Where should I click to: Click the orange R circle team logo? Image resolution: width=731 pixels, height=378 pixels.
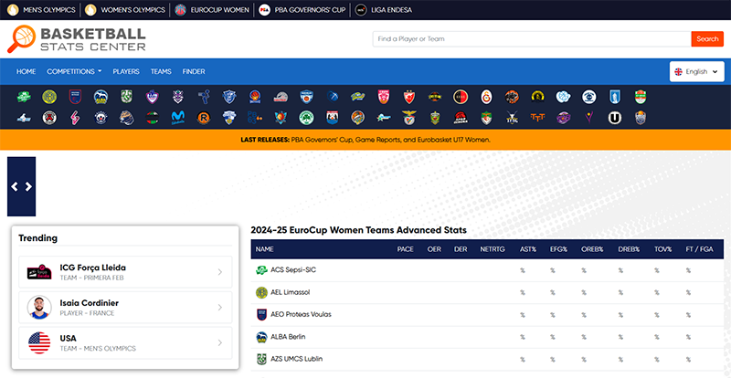tap(204, 118)
